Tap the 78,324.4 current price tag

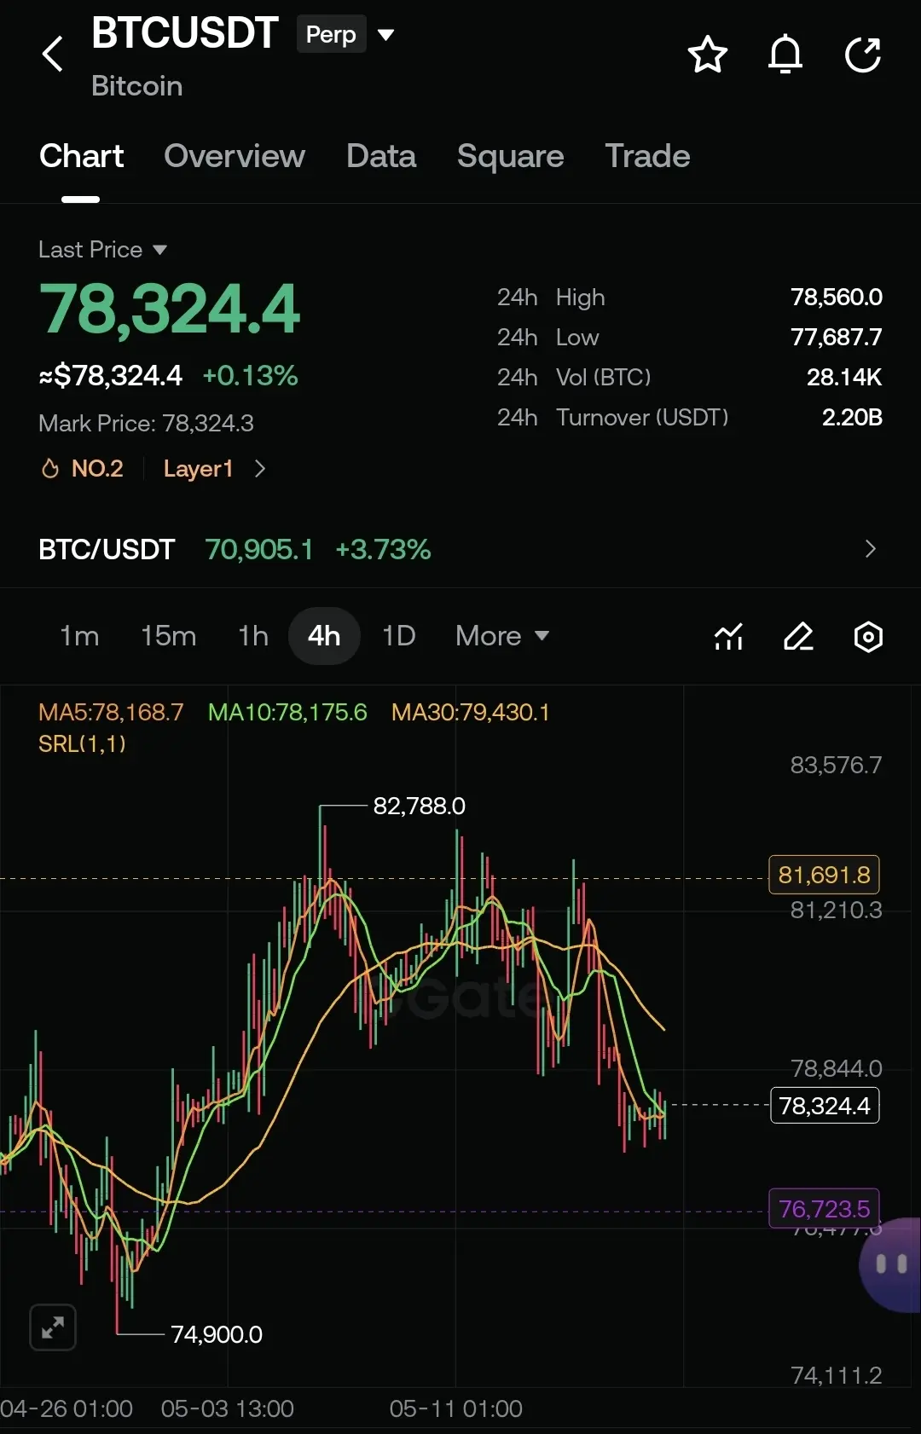(x=825, y=1106)
